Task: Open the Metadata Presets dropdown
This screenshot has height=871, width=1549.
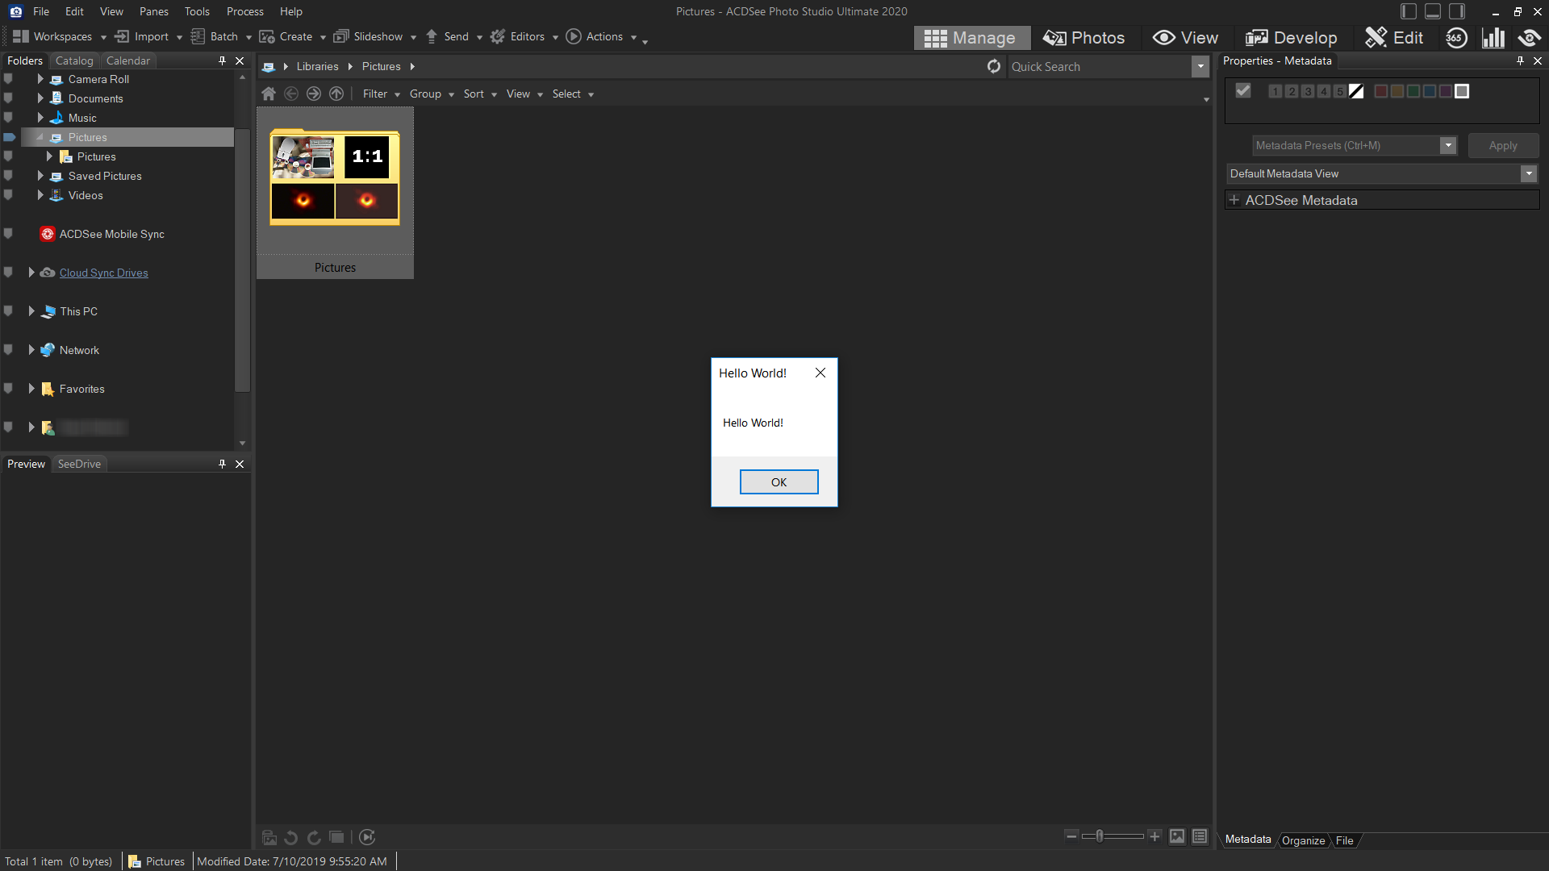Action: tap(1448, 146)
